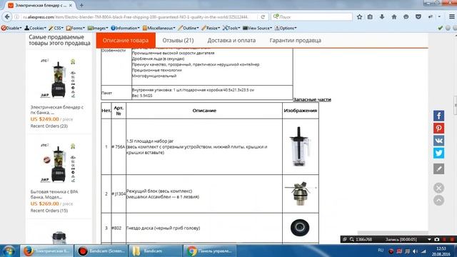Image resolution: width=457 pixels, height=257 pixels.
Task: Bookmark this page with the star icon
Action: point(359,17)
